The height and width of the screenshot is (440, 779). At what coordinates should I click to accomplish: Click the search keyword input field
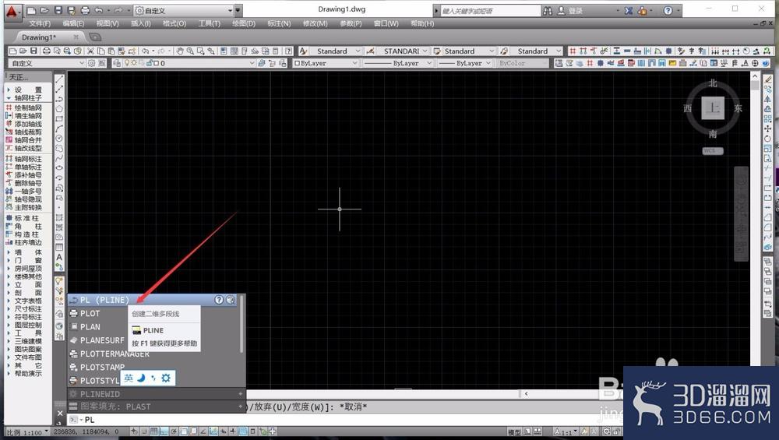[490, 10]
